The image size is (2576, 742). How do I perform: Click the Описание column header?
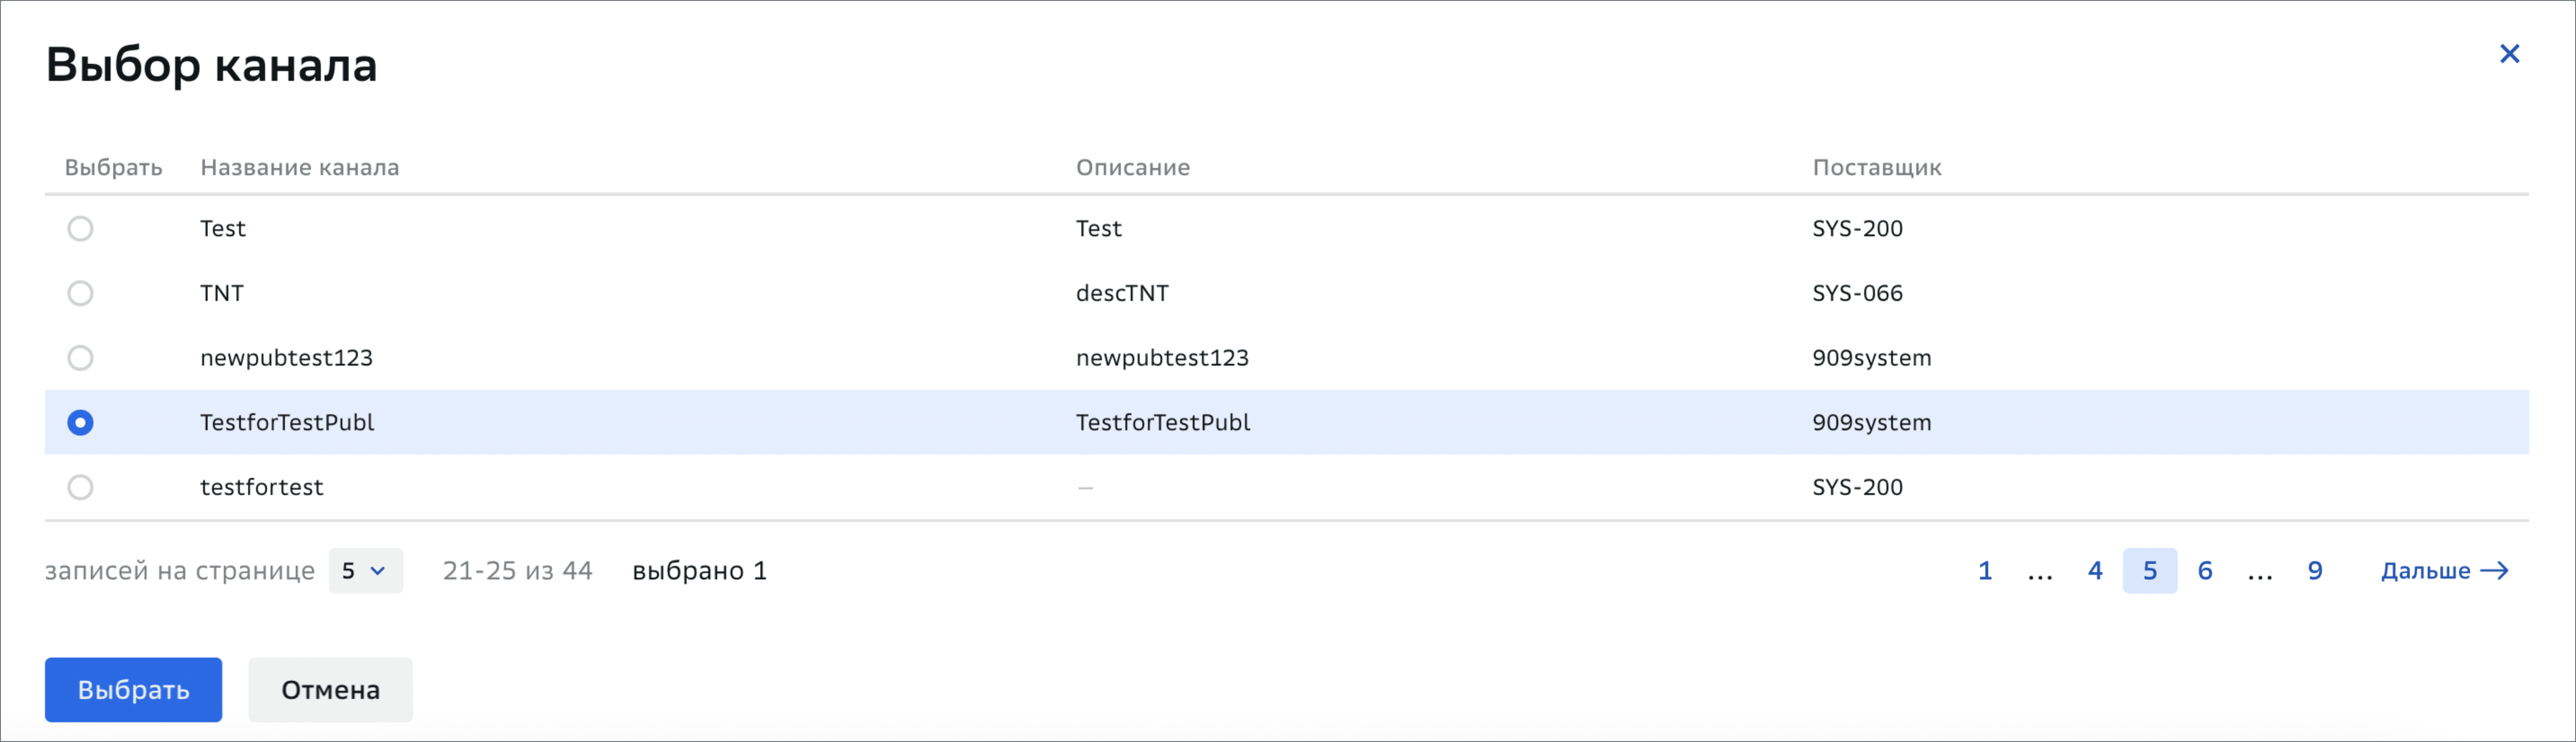(1133, 167)
